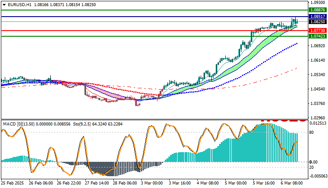This screenshot has width=328, height=188.
Task: Click the black 1.08250 current price label
Action: [318, 22]
